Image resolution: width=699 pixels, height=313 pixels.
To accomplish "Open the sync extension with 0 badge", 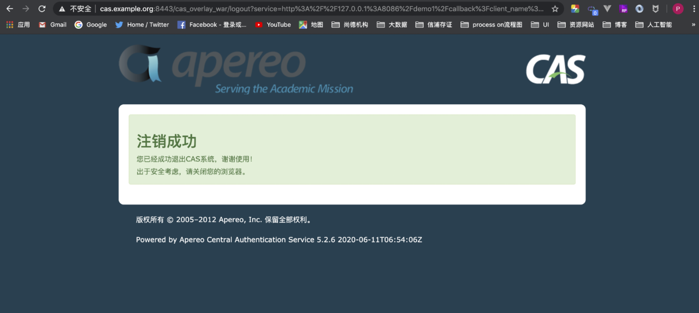I will tap(592, 9).
